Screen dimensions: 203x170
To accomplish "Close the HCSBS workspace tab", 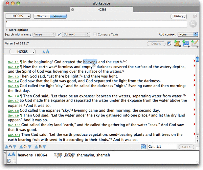I will pyautogui.click(x=73, y=10).
